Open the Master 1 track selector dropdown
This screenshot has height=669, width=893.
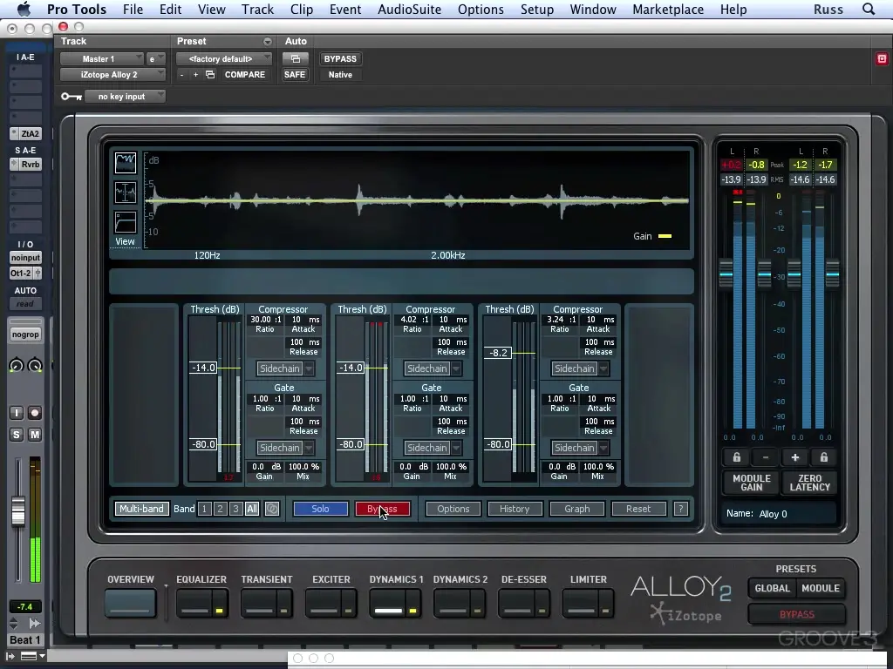[x=102, y=58]
